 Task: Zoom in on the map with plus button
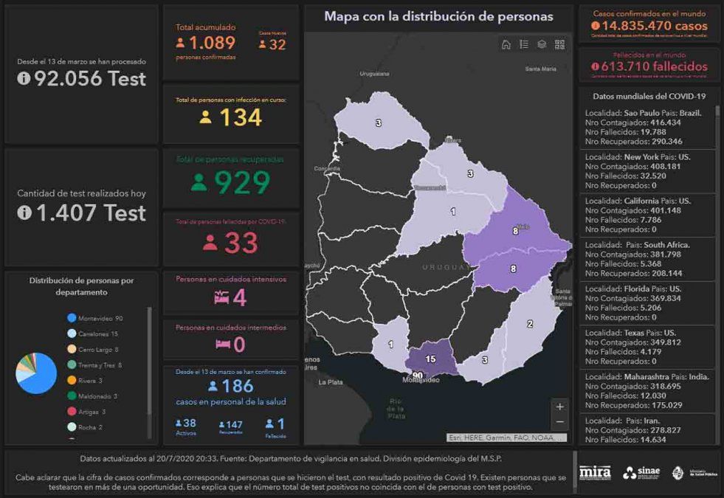560,407
